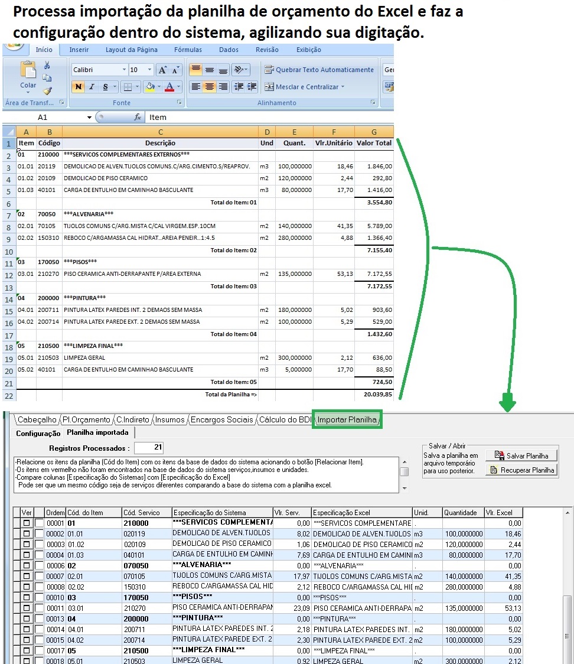
Task: Toggle the Ver checkbox for row 00014
Action: (26, 629)
